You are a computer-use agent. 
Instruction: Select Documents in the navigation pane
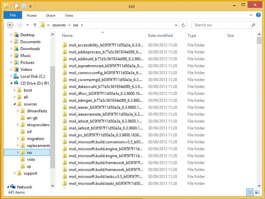[x=30, y=42]
